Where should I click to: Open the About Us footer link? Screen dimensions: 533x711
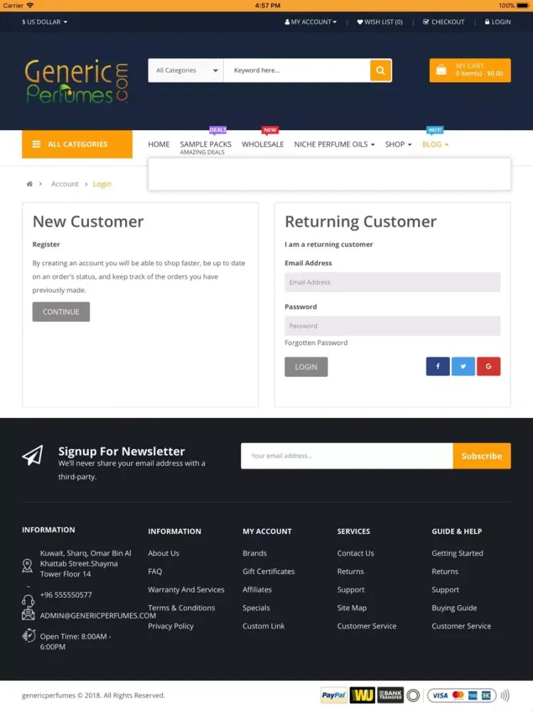(163, 553)
